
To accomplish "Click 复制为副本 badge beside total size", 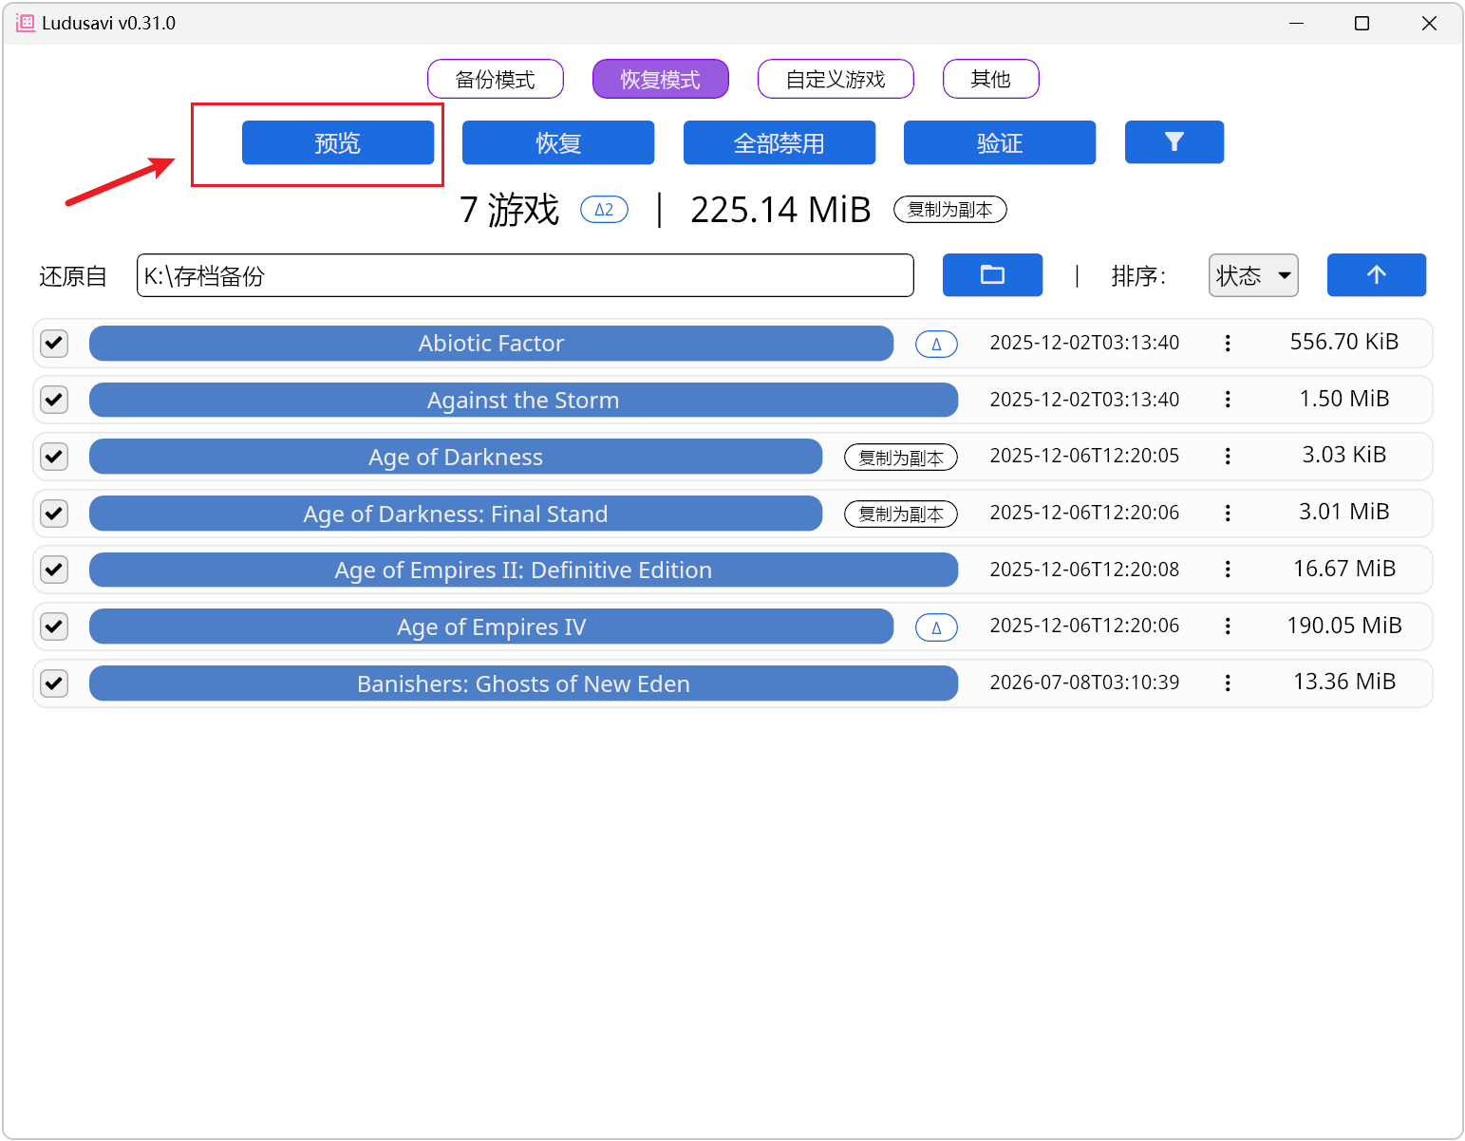I will 950,210.
